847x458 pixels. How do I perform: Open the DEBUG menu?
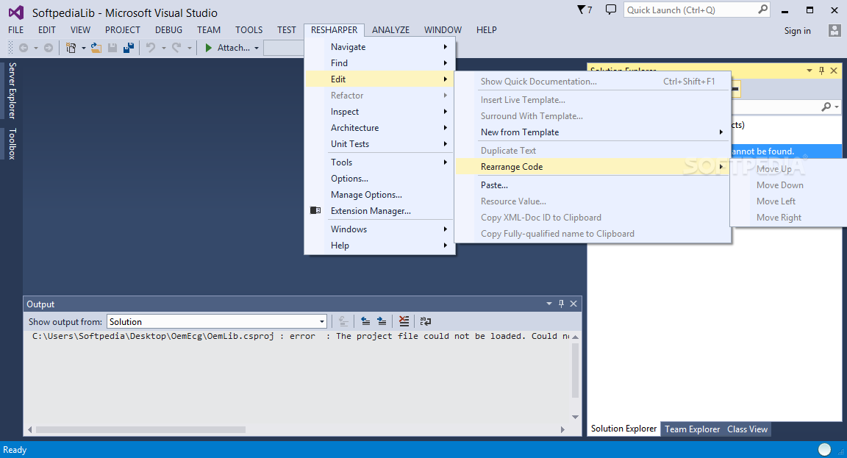click(168, 30)
